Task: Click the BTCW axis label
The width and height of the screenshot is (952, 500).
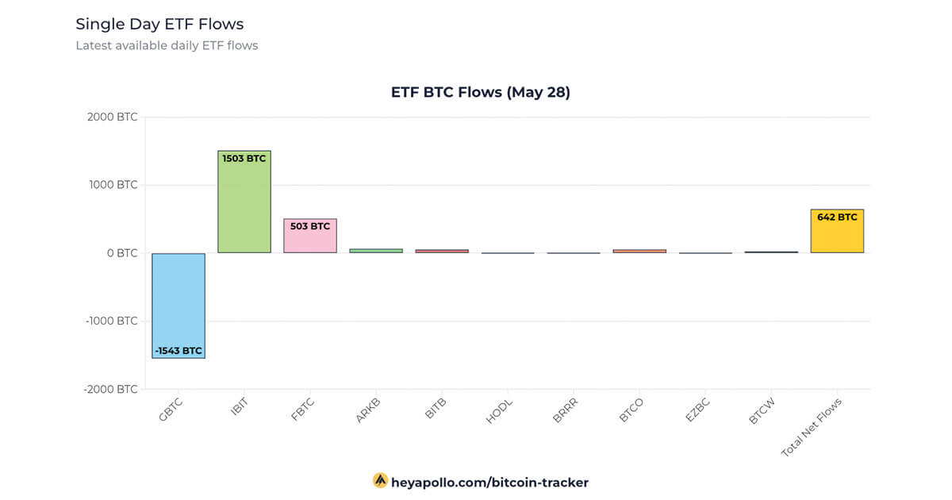Action: tap(762, 410)
